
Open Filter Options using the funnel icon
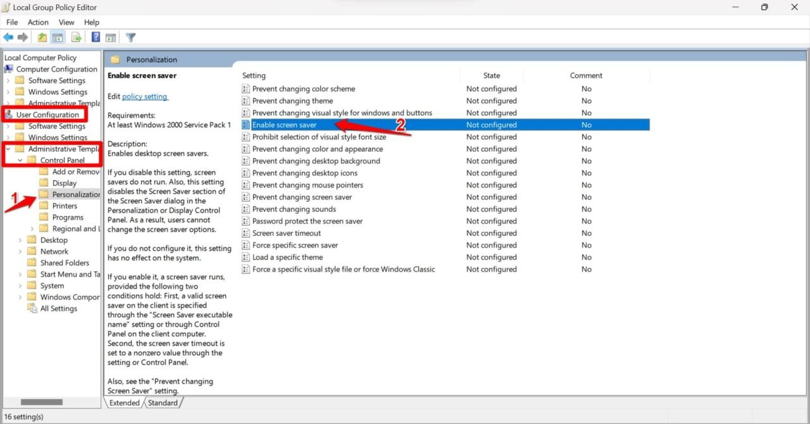130,37
